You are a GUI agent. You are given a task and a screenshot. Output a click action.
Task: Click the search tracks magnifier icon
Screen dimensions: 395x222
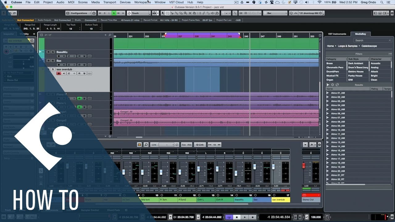click(x=110, y=35)
